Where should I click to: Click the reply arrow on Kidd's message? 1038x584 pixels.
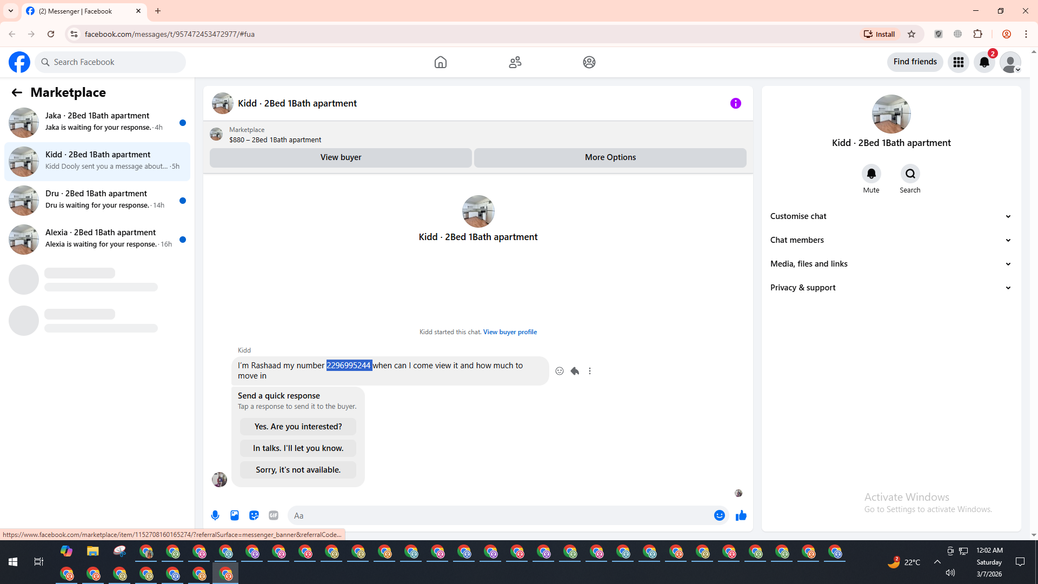tap(575, 371)
